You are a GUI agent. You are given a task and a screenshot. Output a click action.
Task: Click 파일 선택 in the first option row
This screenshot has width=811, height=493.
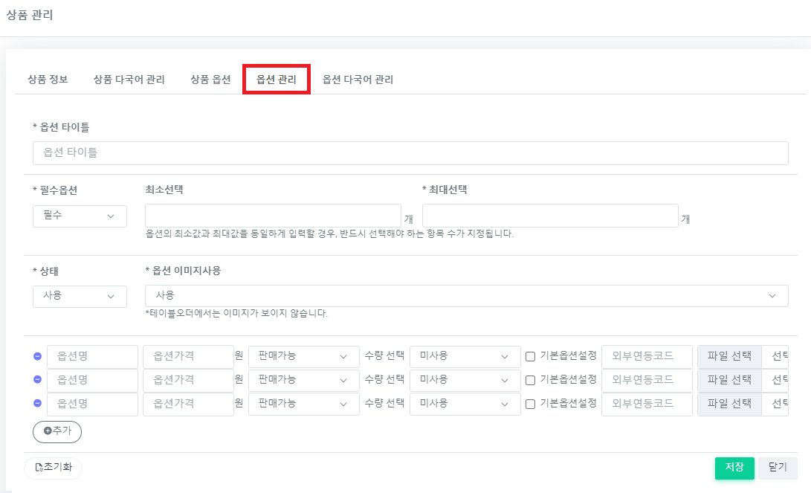[x=729, y=357]
